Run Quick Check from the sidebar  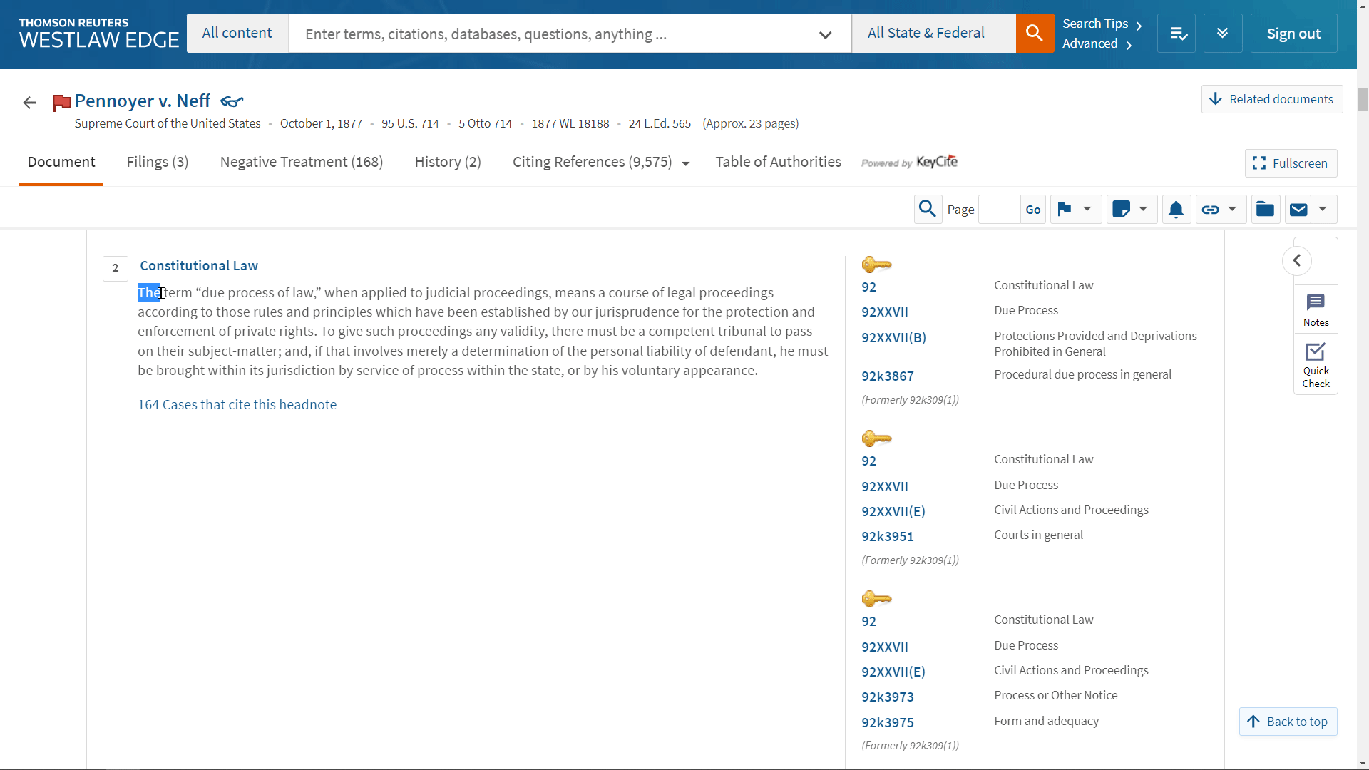coord(1316,364)
